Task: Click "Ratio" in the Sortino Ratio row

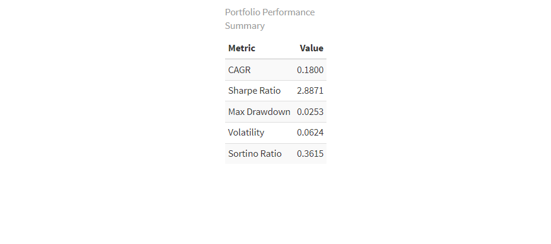Action: (x=271, y=154)
